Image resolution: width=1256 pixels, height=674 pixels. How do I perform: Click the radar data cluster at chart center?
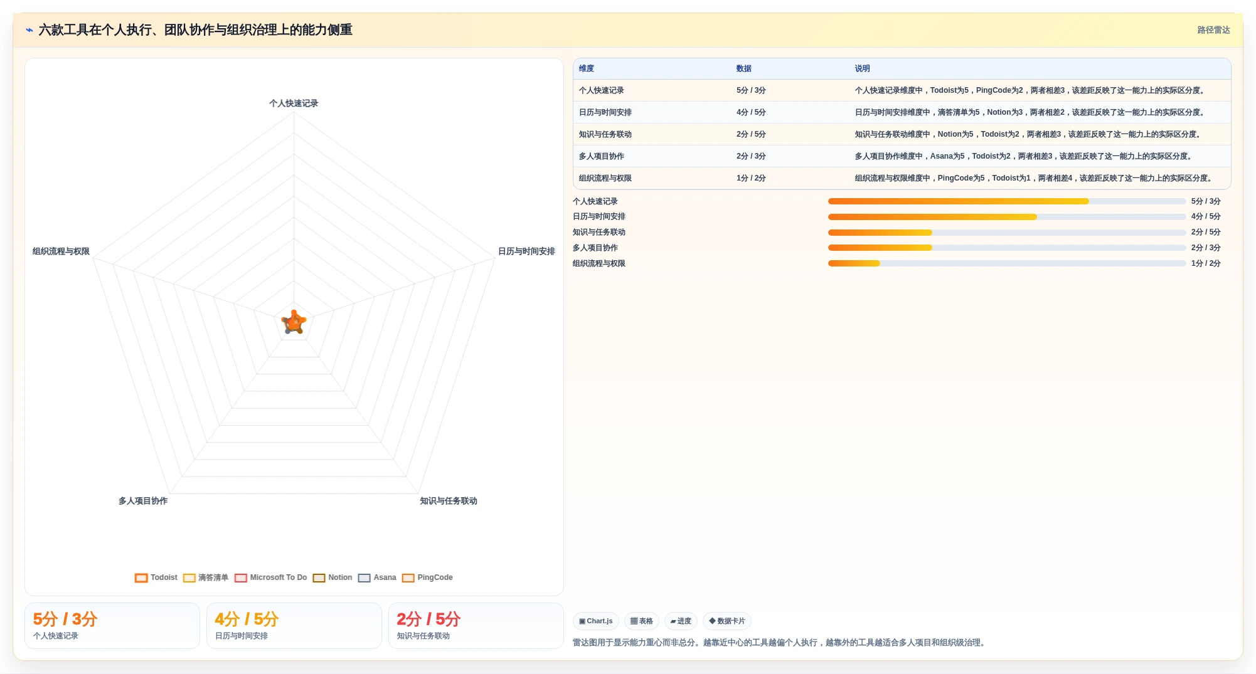[294, 322]
